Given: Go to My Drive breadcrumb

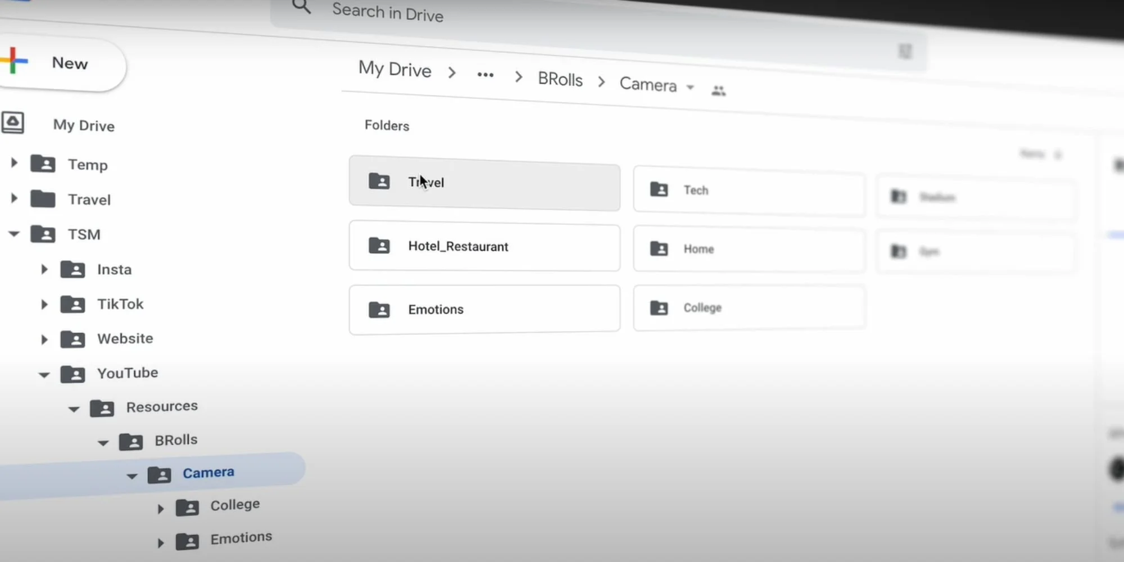Looking at the screenshot, I should [395, 69].
